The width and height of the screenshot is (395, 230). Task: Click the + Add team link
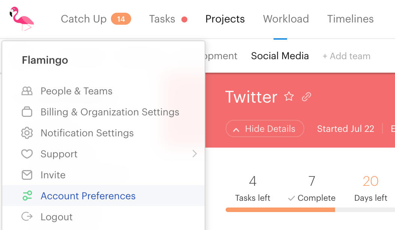[x=346, y=56]
